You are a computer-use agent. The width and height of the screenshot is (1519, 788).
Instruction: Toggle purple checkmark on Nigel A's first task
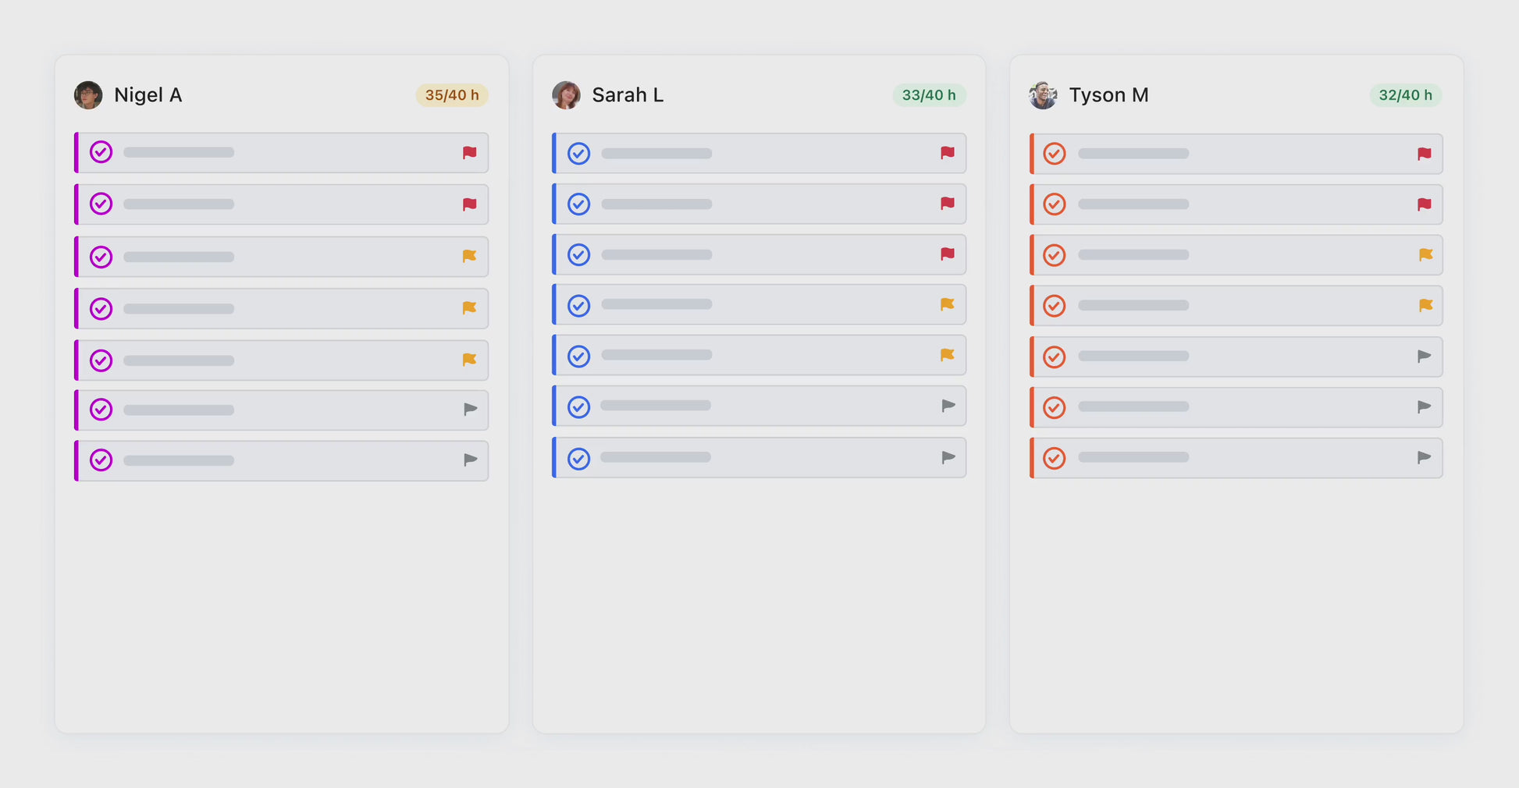101,152
